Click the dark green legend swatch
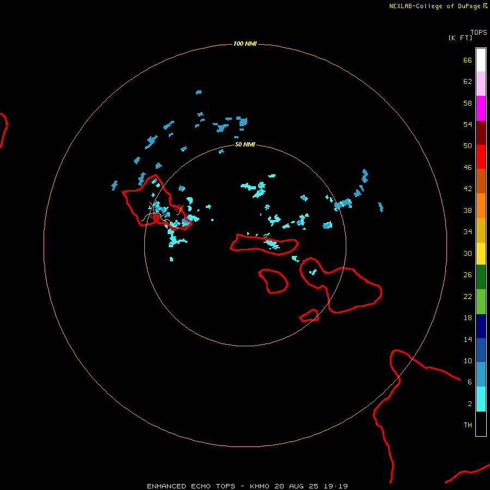Viewport: 490px width, 490px height. 481,277
